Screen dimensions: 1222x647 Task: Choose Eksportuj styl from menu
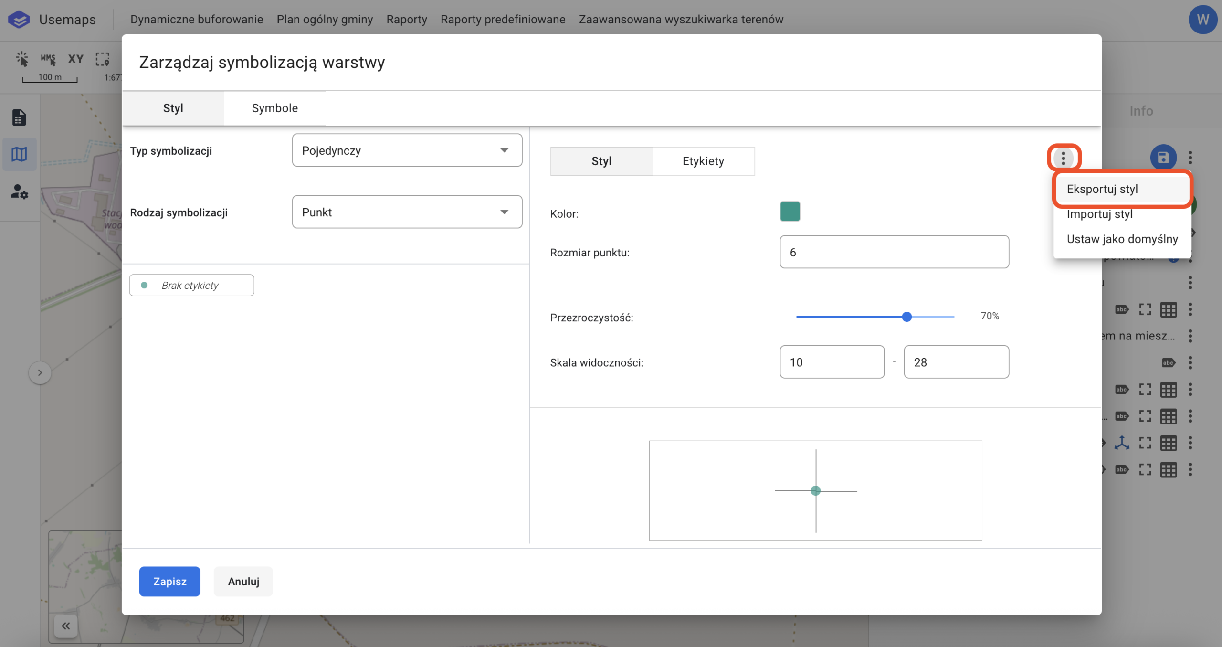click(1102, 189)
